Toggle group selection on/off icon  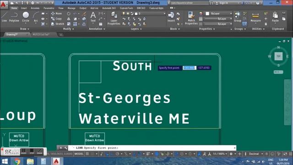(244, 24)
